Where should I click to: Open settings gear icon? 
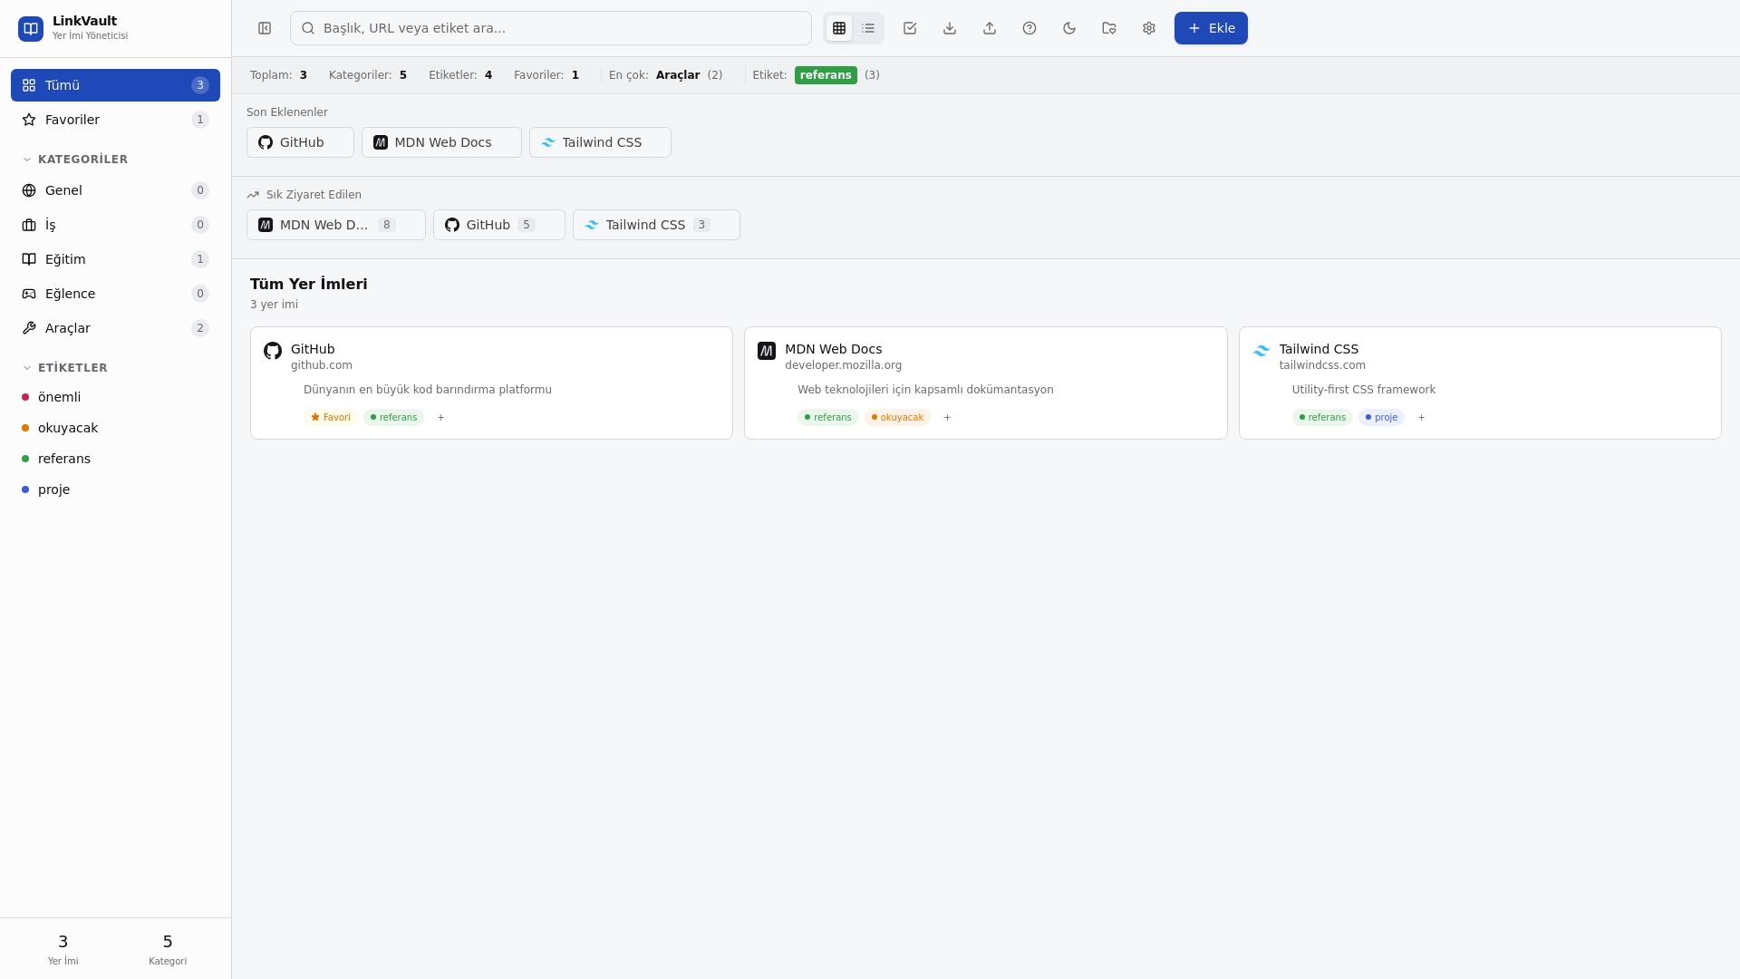pyautogui.click(x=1149, y=28)
